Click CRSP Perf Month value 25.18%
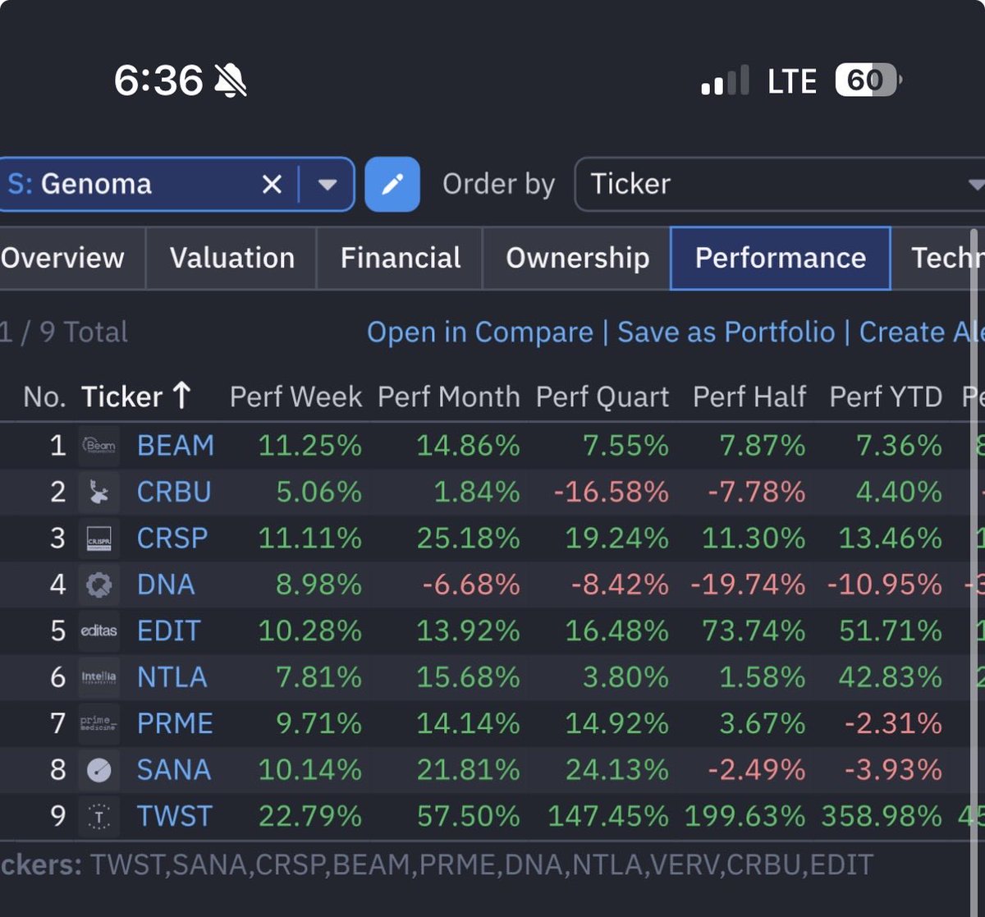The image size is (985, 917). pyautogui.click(x=468, y=539)
